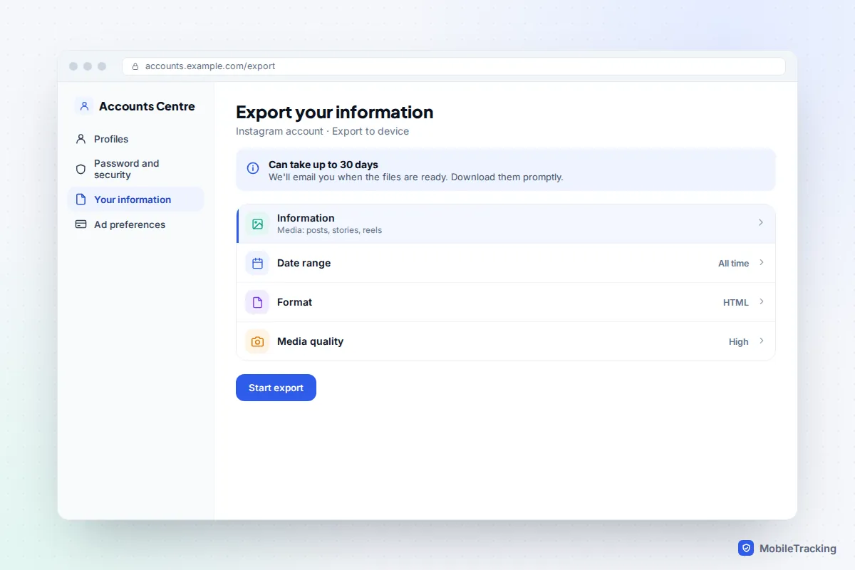Click the document icon beside Your information
This screenshot has height=570, width=855.
tap(81, 199)
